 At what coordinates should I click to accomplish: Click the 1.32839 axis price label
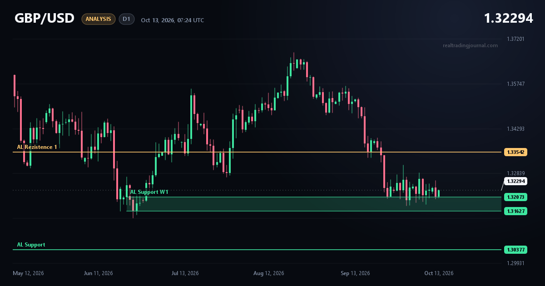click(x=515, y=173)
